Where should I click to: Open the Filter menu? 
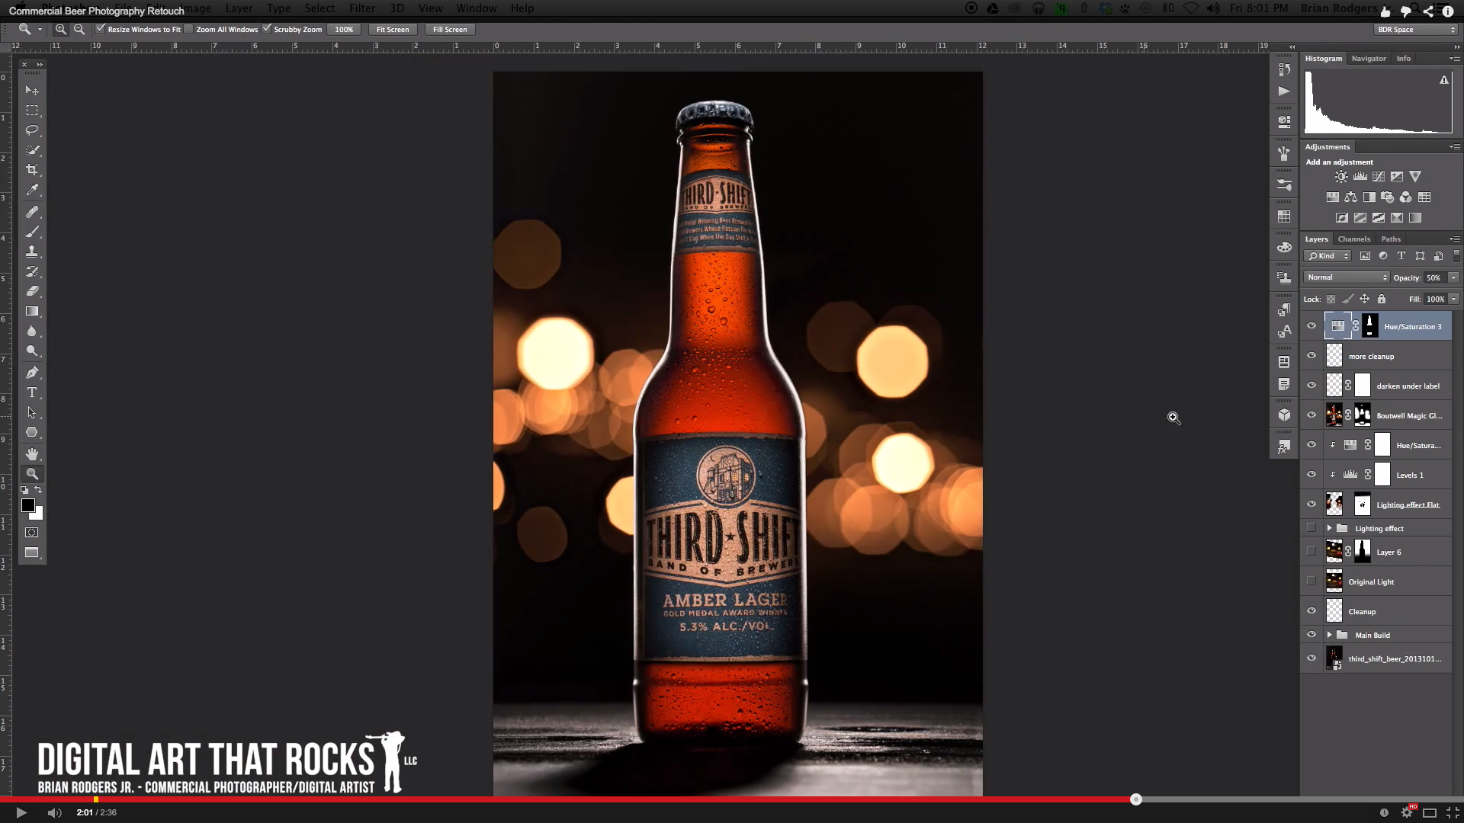pyautogui.click(x=362, y=8)
